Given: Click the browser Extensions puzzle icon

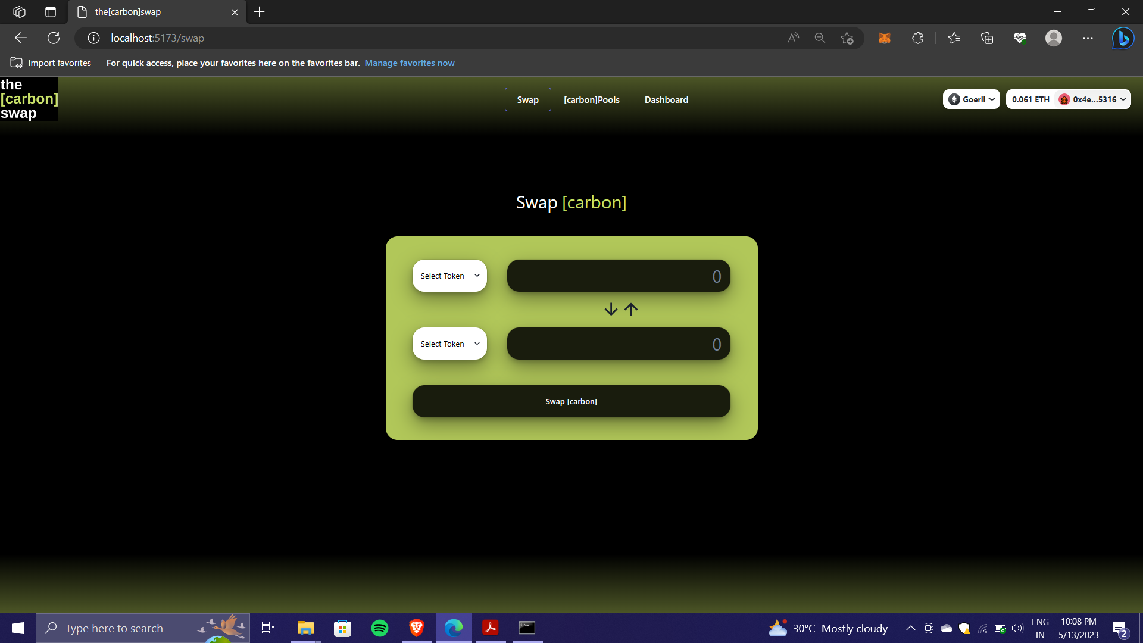Looking at the screenshot, I should (x=917, y=38).
